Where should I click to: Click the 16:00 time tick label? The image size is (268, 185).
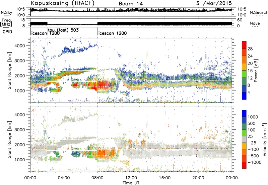pos(164,178)
